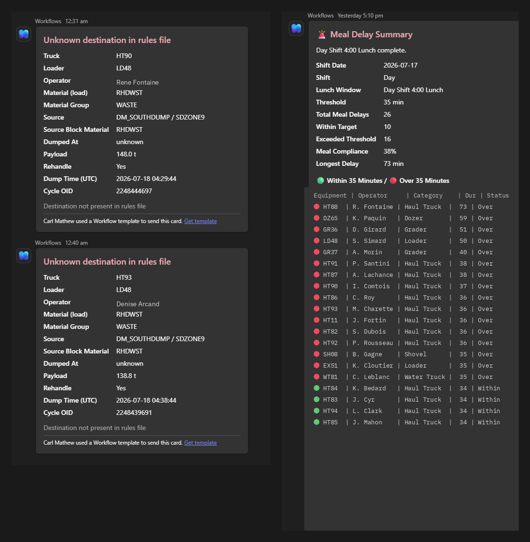Click operator name Rene Fontaine

click(x=137, y=82)
